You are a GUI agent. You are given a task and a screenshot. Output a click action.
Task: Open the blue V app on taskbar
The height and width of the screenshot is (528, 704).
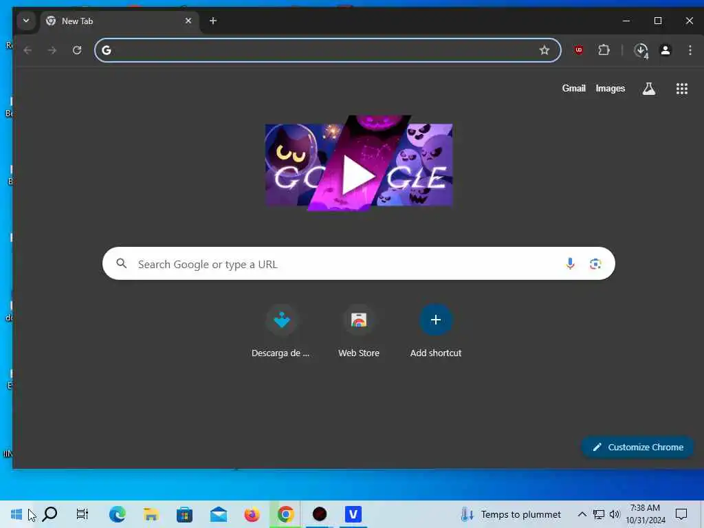coord(353,514)
